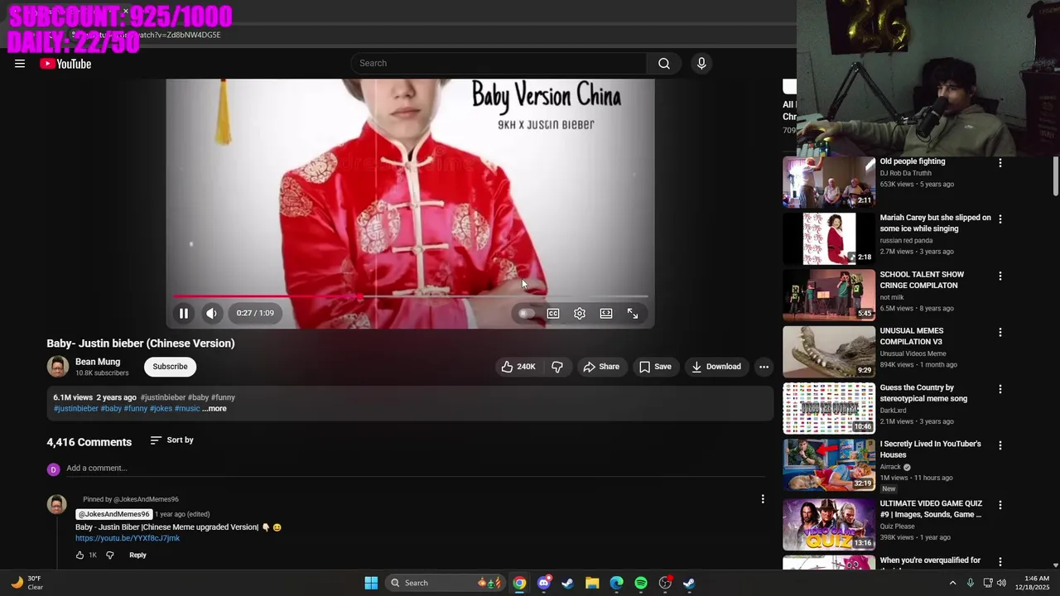
Task: Open player settings gear
Action: coord(580,314)
